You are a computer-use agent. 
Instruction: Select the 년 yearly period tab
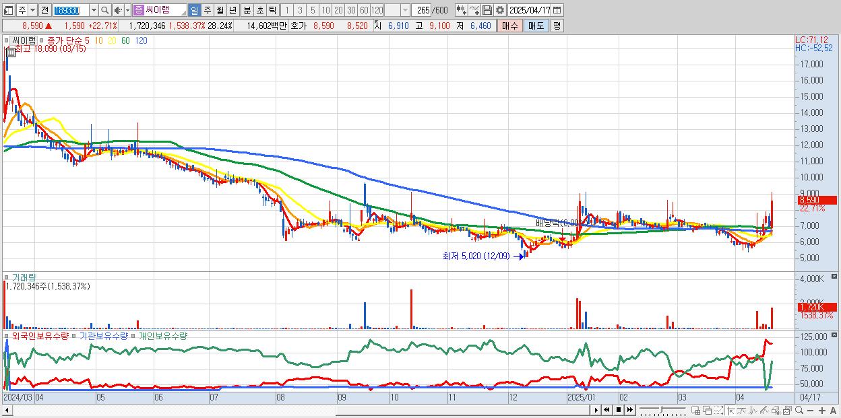pos(232,10)
